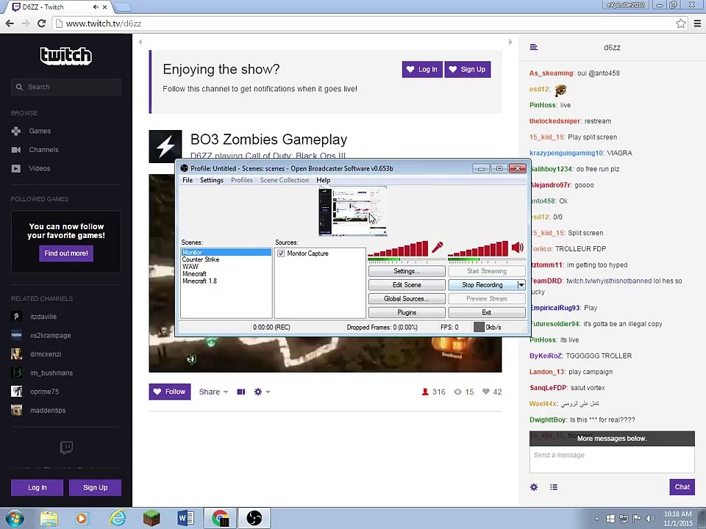
Task: Follow the channel below video
Action: click(x=170, y=392)
